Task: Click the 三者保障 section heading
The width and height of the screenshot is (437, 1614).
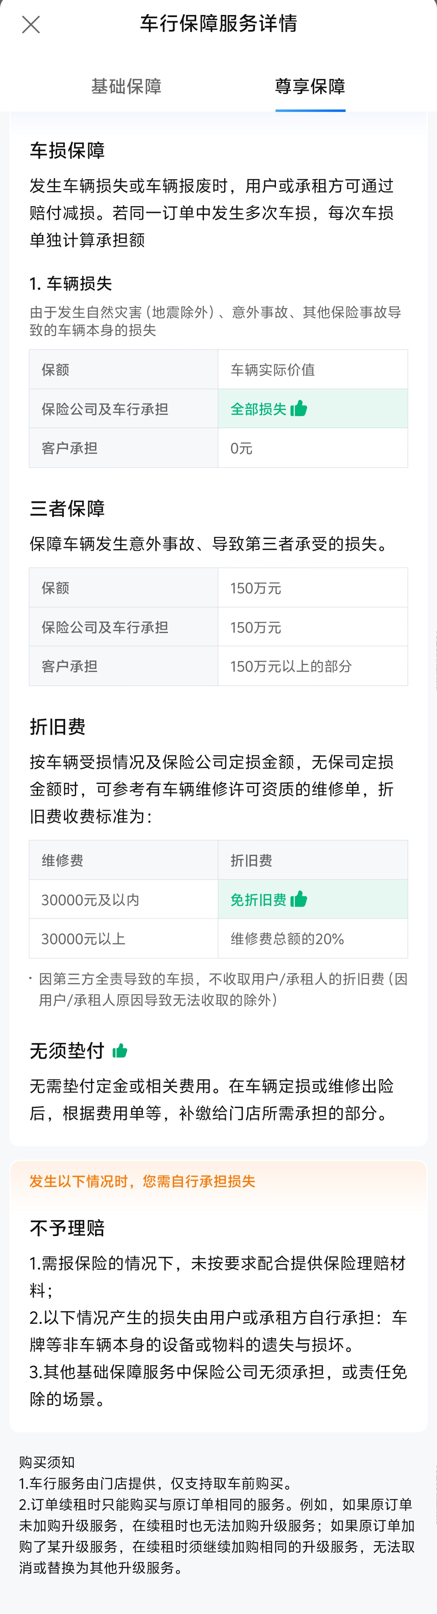Action: 67,508
